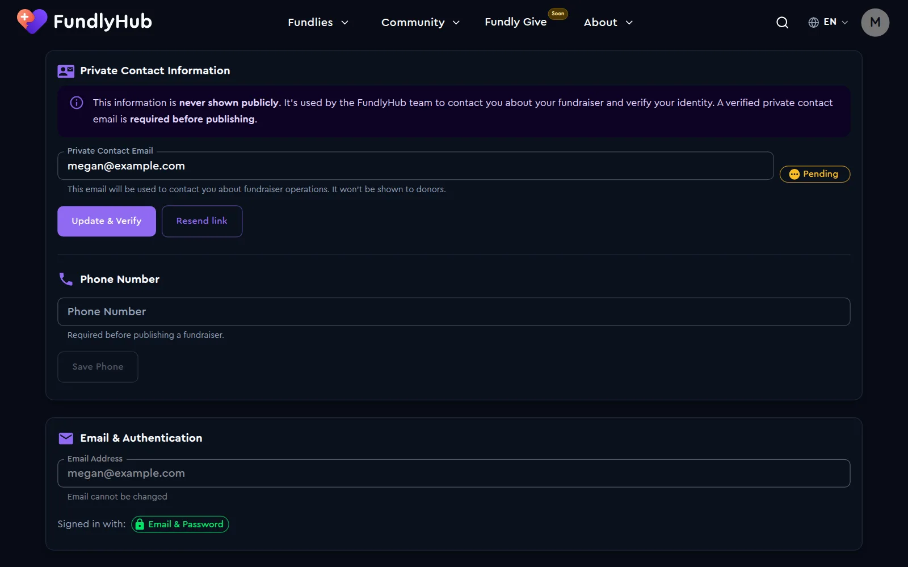This screenshot has height=567, width=908.
Task: Open the search magnifier icon
Action: point(782,23)
